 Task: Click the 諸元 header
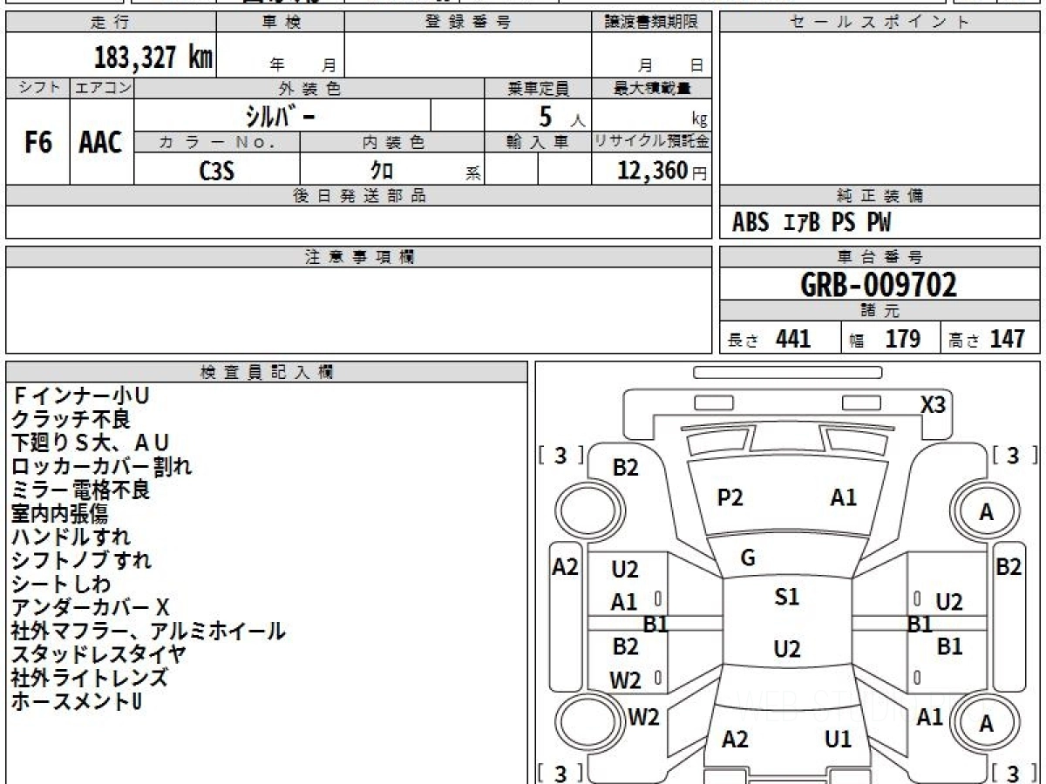pyautogui.click(x=880, y=311)
